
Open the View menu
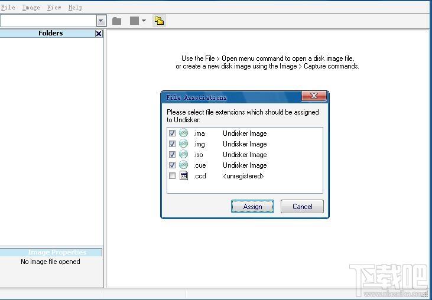(x=54, y=8)
